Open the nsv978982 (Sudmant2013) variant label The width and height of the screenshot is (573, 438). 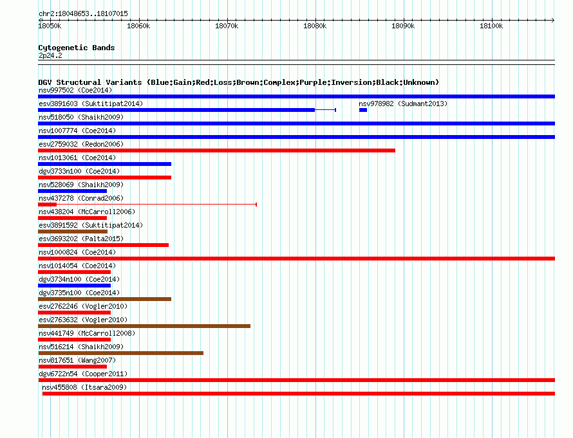coord(403,104)
